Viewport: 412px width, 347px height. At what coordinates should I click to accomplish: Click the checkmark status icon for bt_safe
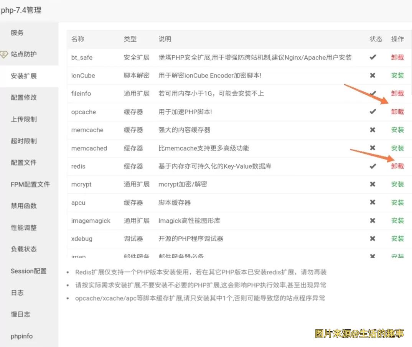click(372, 57)
